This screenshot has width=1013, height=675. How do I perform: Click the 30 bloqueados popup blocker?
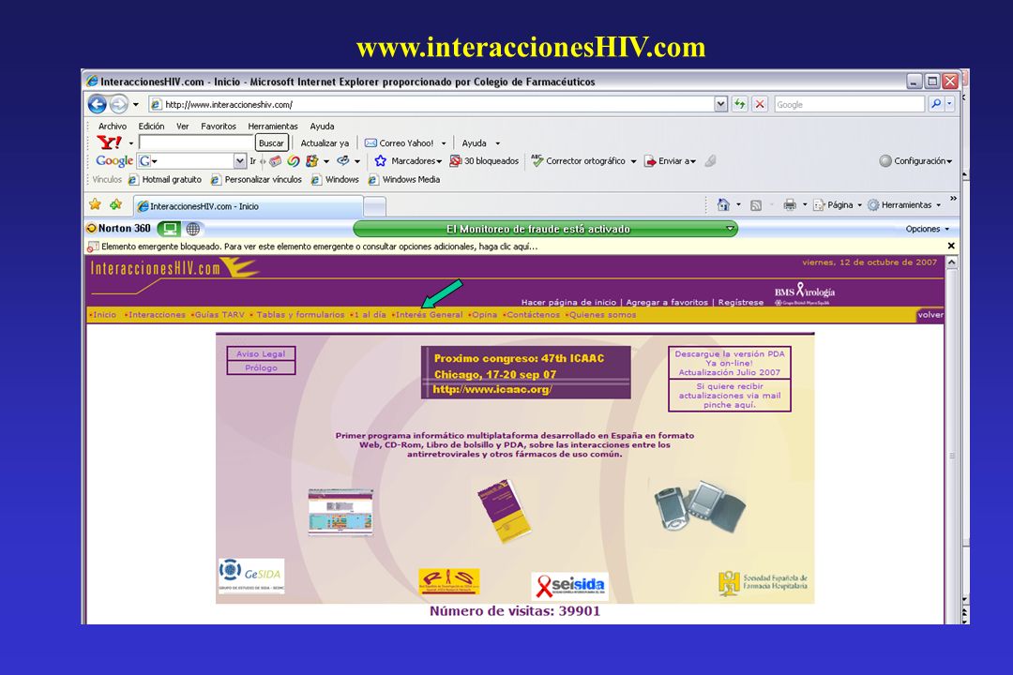point(484,161)
